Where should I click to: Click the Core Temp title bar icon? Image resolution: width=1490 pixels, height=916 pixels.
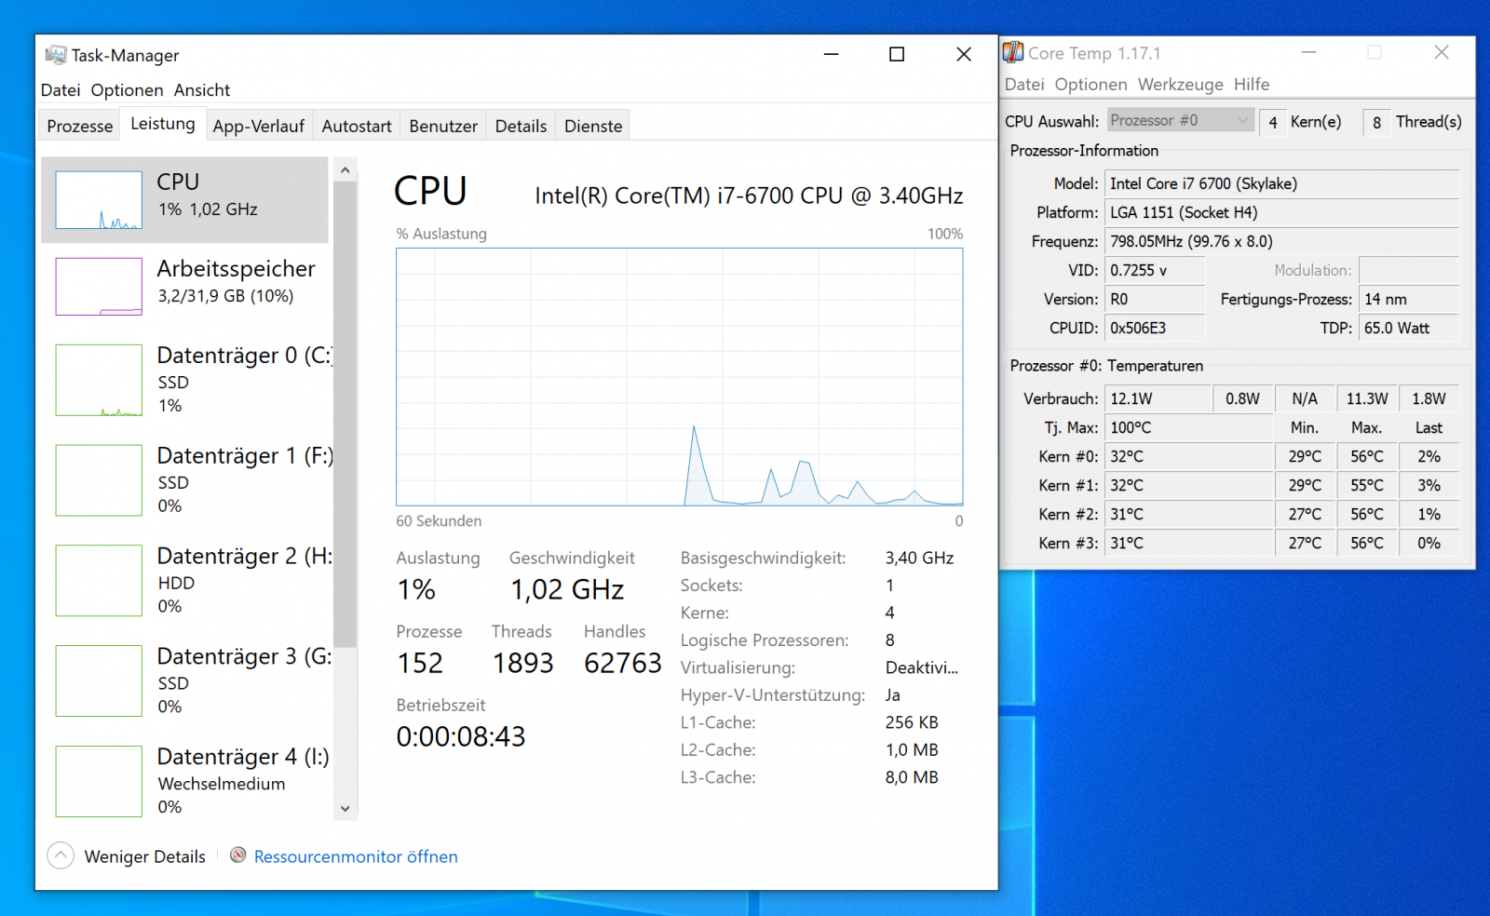tap(1013, 52)
